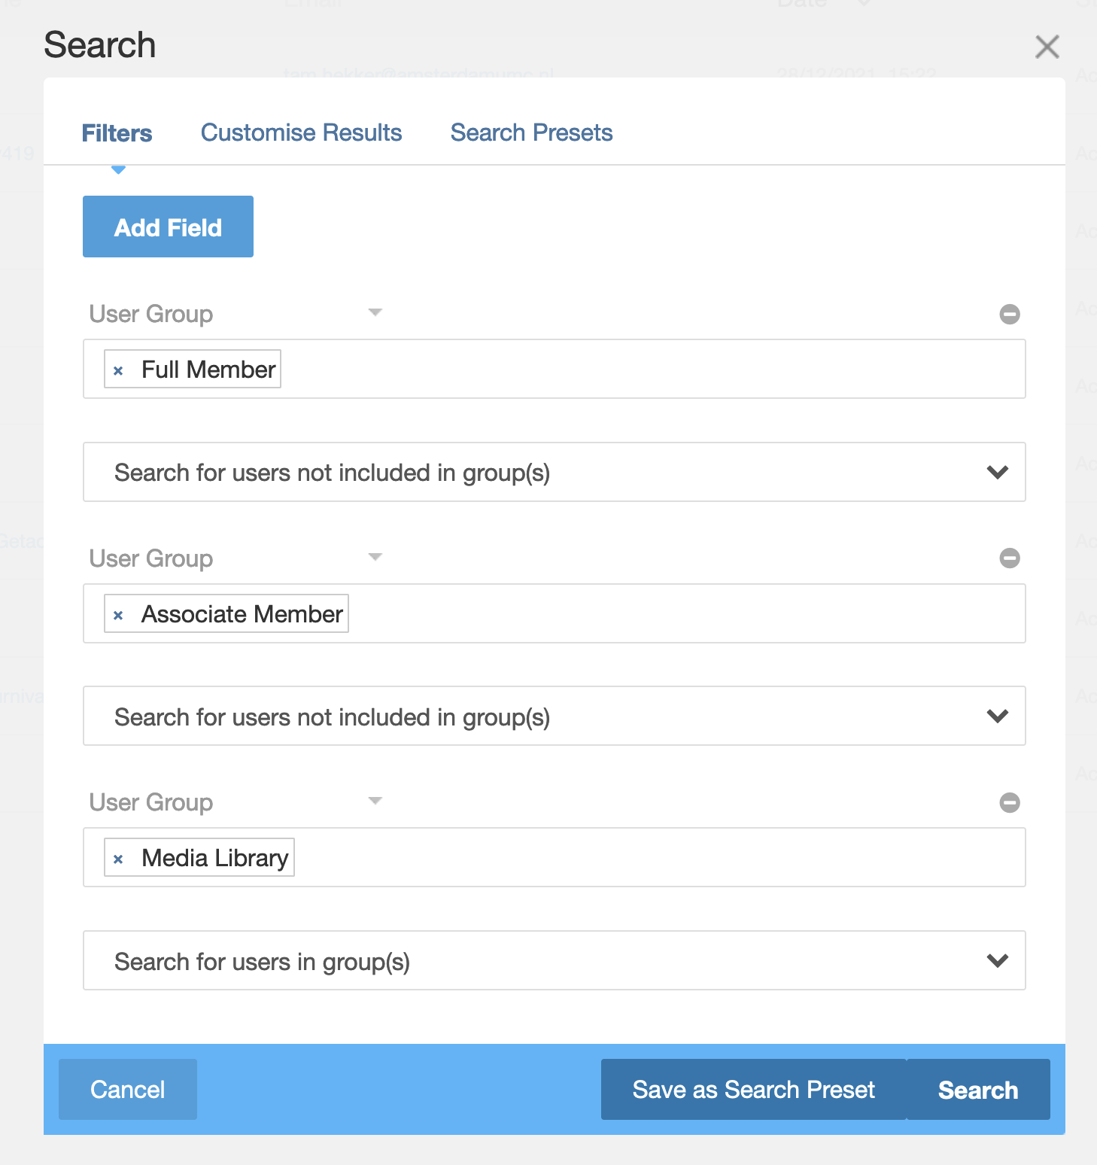
Task: Cancel the search dialog
Action: (x=128, y=1089)
